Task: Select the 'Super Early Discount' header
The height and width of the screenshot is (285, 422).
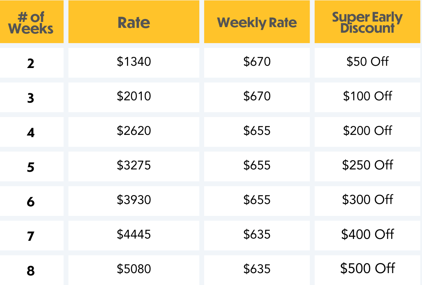Action: pyautogui.click(x=367, y=23)
